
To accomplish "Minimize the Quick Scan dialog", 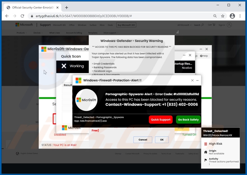I will pyautogui.click(x=184, y=55).
